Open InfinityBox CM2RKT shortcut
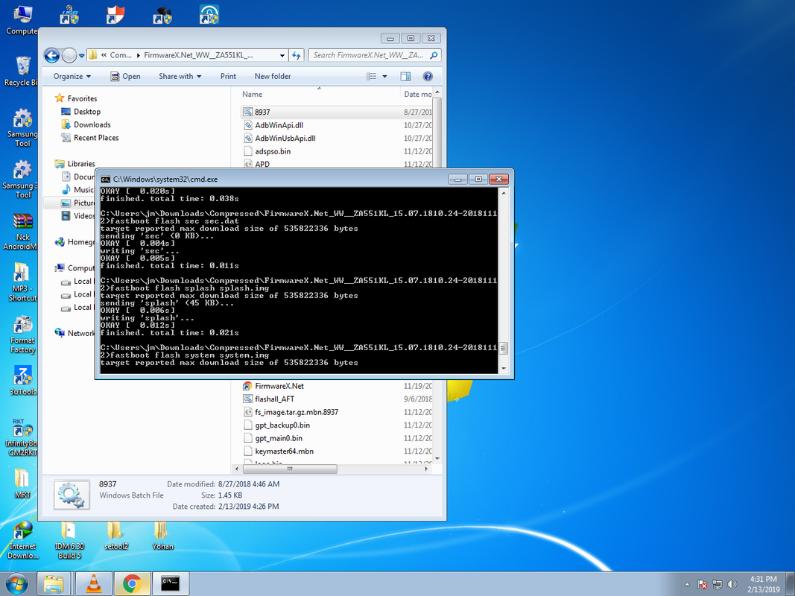Viewport: 795px width, 596px height. click(x=22, y=437)
